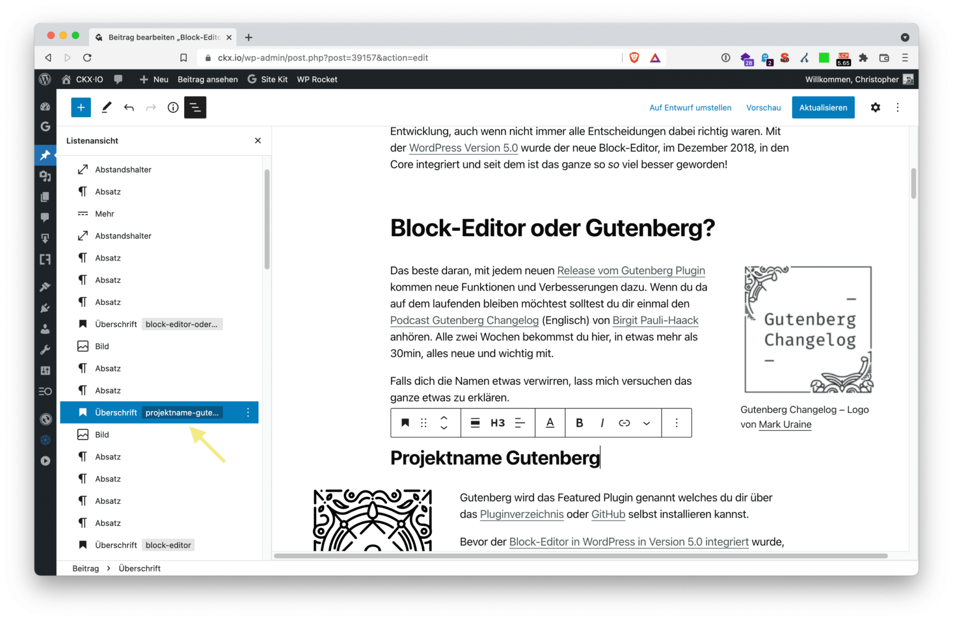This screenshot has width=953, height=621.
Task: Click the Vorschau link
Action: (x=763, y=107)
